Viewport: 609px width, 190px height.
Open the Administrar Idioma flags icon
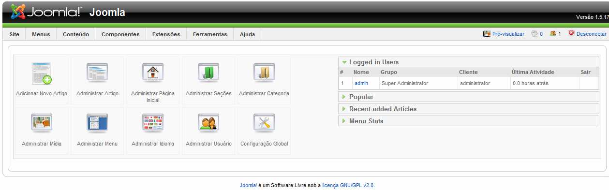click(153, 123)
